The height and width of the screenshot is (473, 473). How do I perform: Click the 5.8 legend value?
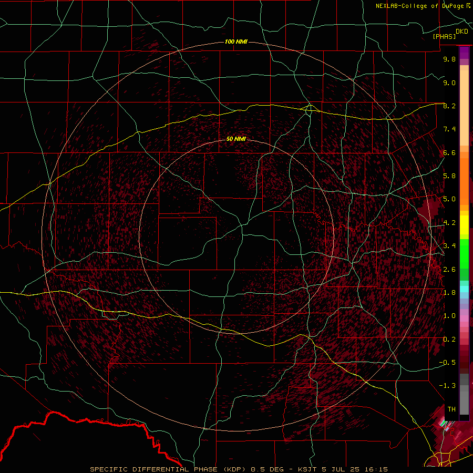449,176
